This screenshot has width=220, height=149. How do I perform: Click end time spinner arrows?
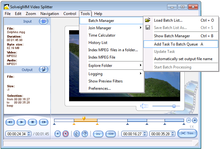173,134
